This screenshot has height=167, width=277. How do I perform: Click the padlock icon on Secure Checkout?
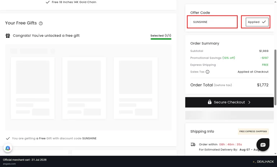pyautogui.click(x=210, y=102)
